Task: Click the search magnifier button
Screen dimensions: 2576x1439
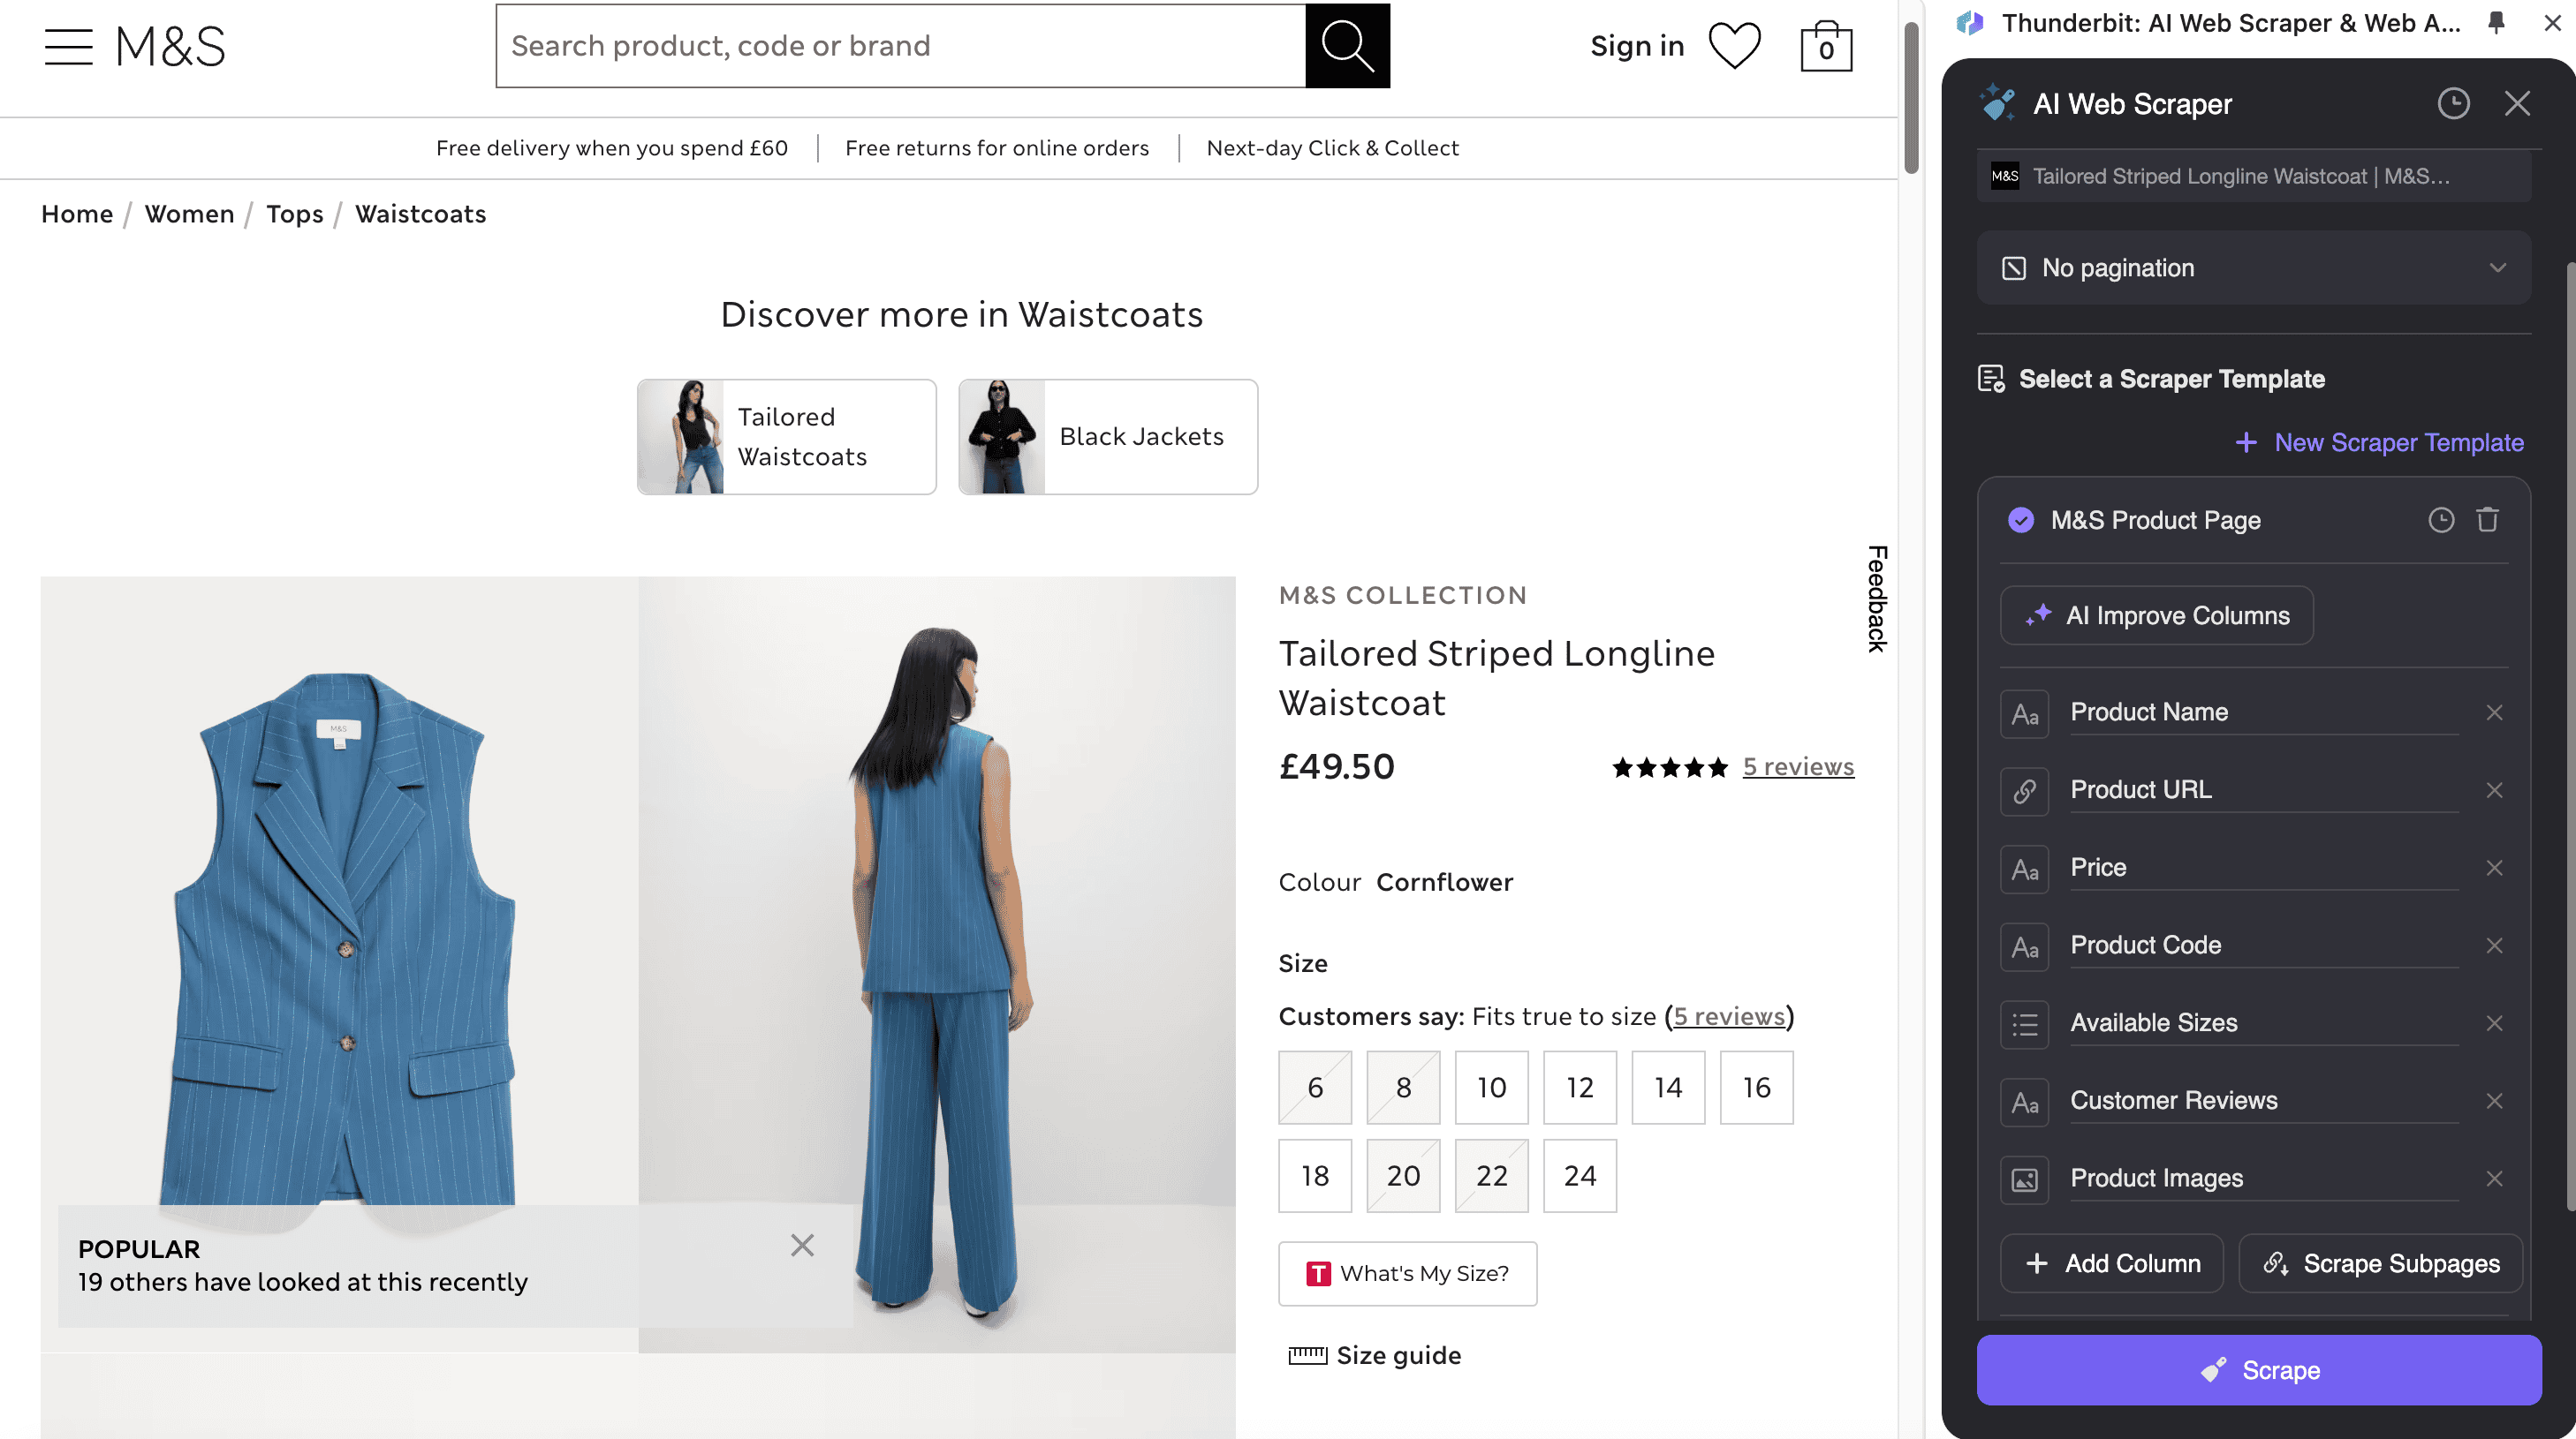Action: (x=1347, y=46)
